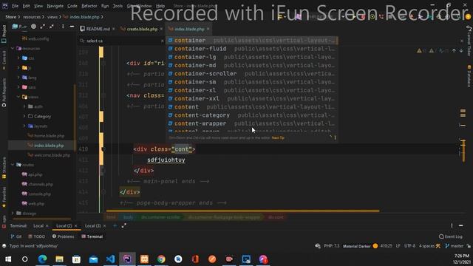Image resolution: width=473 pixels, height=266 pixels.
Task: Open the File menu
Action: coord(15,6)
